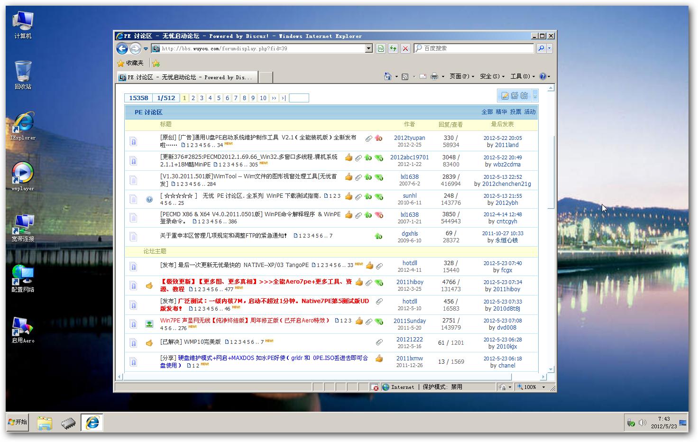Go back with the IE back arrow
Screen dimensions: 698x442
coord(122,48)
